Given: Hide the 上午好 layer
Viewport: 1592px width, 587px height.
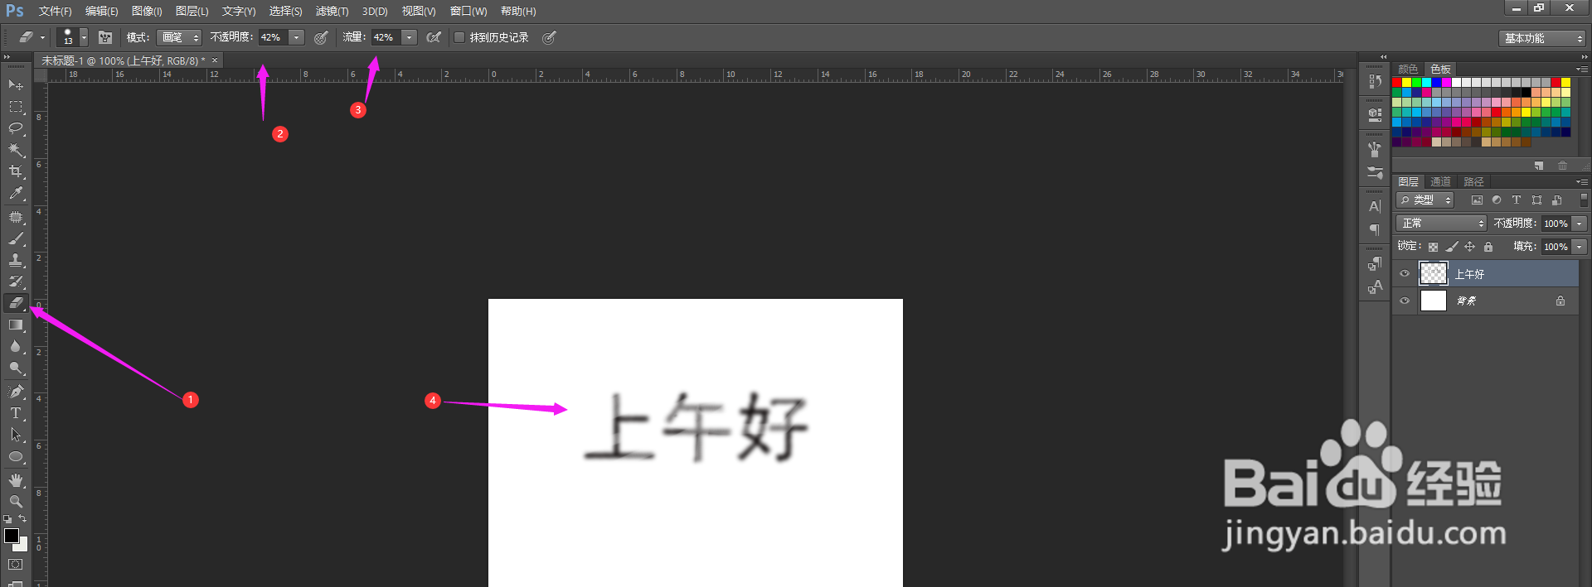Looking at the screenshot, I should (1405, 274).
